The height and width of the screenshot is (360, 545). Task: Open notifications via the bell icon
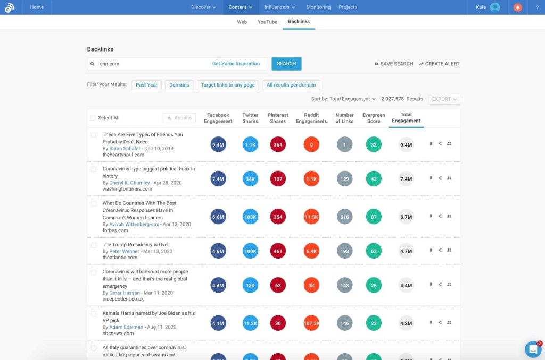(x=517, y=7)
